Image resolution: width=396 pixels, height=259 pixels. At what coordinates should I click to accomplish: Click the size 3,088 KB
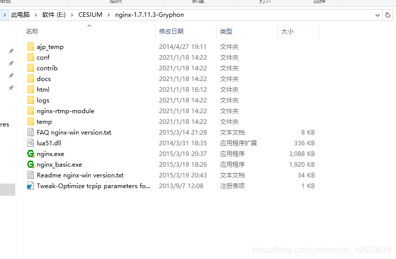point(302,153)
